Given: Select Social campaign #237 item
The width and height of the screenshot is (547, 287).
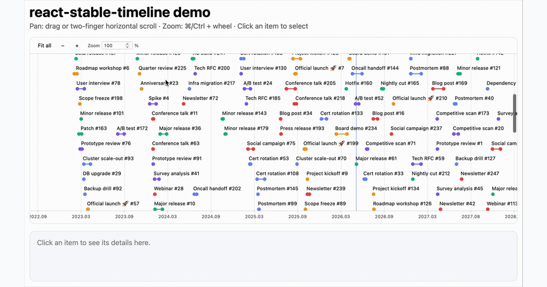Looking at the screenshot, I should pyautogui.click(x=416, y=128).
